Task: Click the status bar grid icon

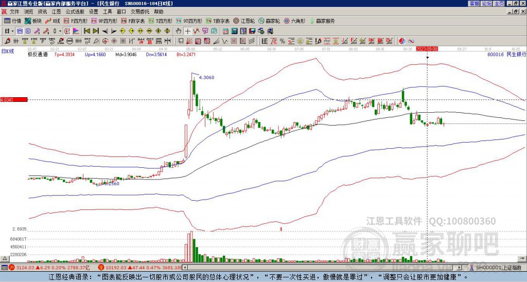Action: click(x=4, y=268)
